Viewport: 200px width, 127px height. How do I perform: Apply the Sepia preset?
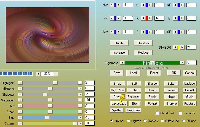click(153, 97)
